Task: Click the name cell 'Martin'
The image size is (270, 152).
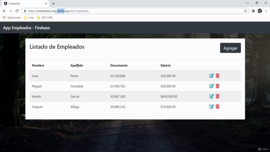Action: click(x=36, y=97)
